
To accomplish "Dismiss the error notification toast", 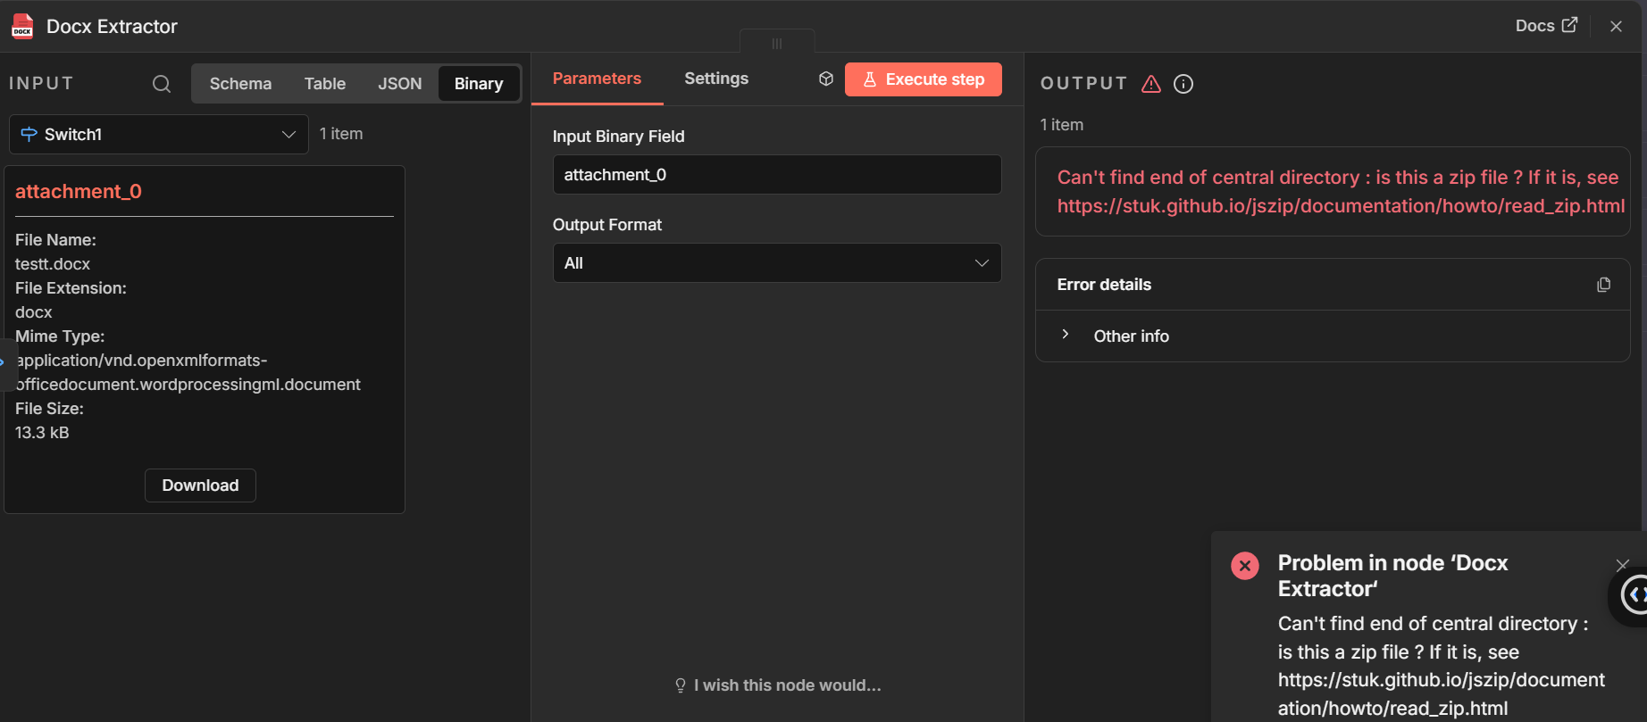I will [1622, 565].
